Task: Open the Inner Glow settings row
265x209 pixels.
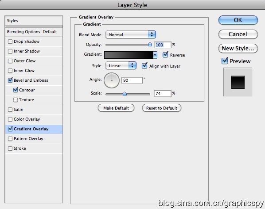Action: pos(34,71)
